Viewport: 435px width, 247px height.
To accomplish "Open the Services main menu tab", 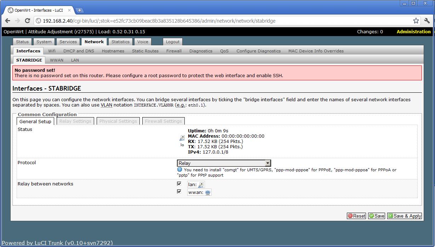I will pos(68,42).
